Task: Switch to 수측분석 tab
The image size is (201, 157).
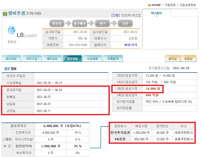Action: tap(113, 59)
